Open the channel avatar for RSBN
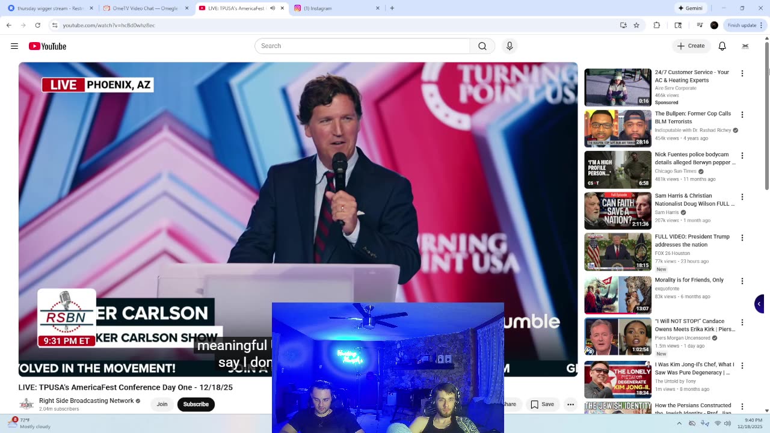Screen dimensions: 770x433 point(26,404)
